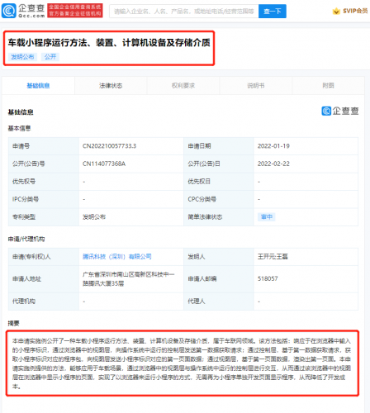Image resolution: width=370 pixels, height=413 pixels.
Task: Click the 企查查 watermark logo in info panel
Action: [340, 111]
